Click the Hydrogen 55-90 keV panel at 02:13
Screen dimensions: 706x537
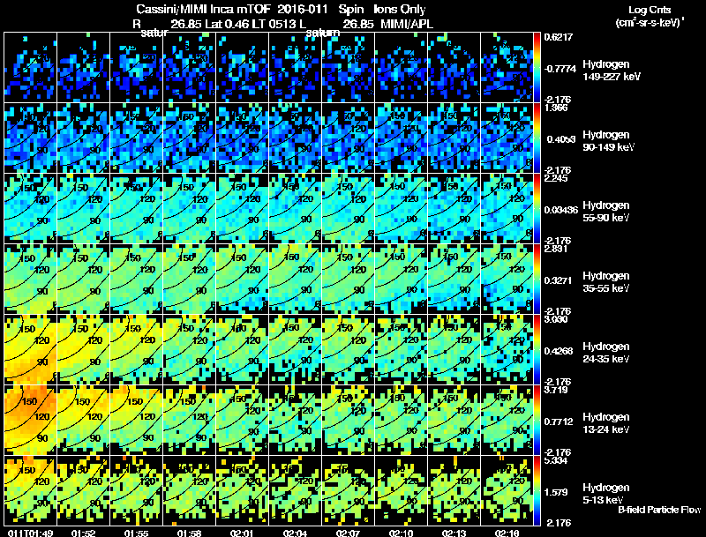click(x=454, y=208)
